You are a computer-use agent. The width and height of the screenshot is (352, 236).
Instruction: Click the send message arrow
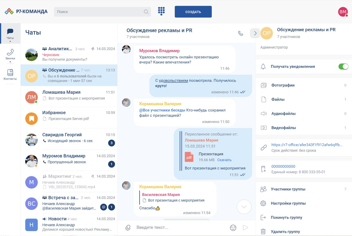245,228
